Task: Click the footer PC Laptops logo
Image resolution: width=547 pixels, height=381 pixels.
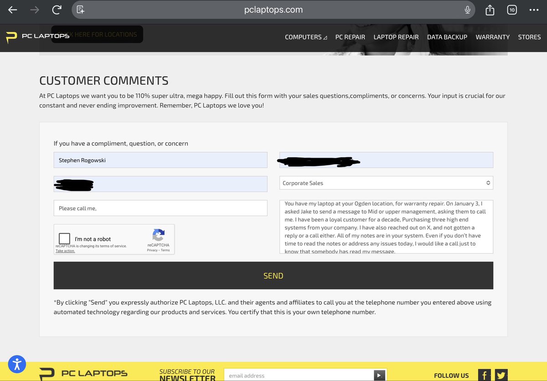Action: (x=83, y=373)
